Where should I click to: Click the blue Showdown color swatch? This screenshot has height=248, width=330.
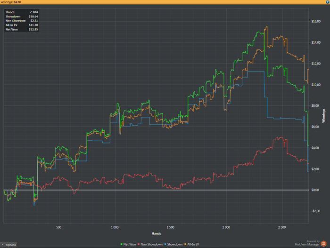165,244
